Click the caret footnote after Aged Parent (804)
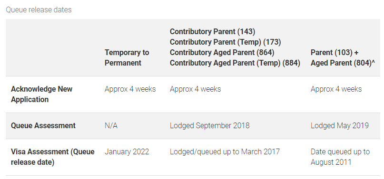The image size is (384, 179). point(373,62)
